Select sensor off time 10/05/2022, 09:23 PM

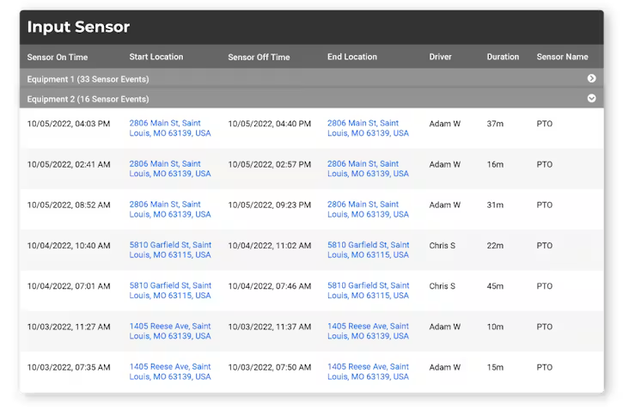(269, 205)
